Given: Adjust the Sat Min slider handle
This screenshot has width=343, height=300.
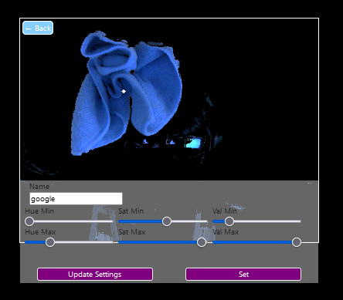Looking at the screenshot, I should 167,221.
